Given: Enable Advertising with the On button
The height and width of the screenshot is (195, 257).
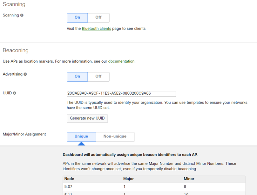Looking at the screenshot, I should click(x=77, y=76).
